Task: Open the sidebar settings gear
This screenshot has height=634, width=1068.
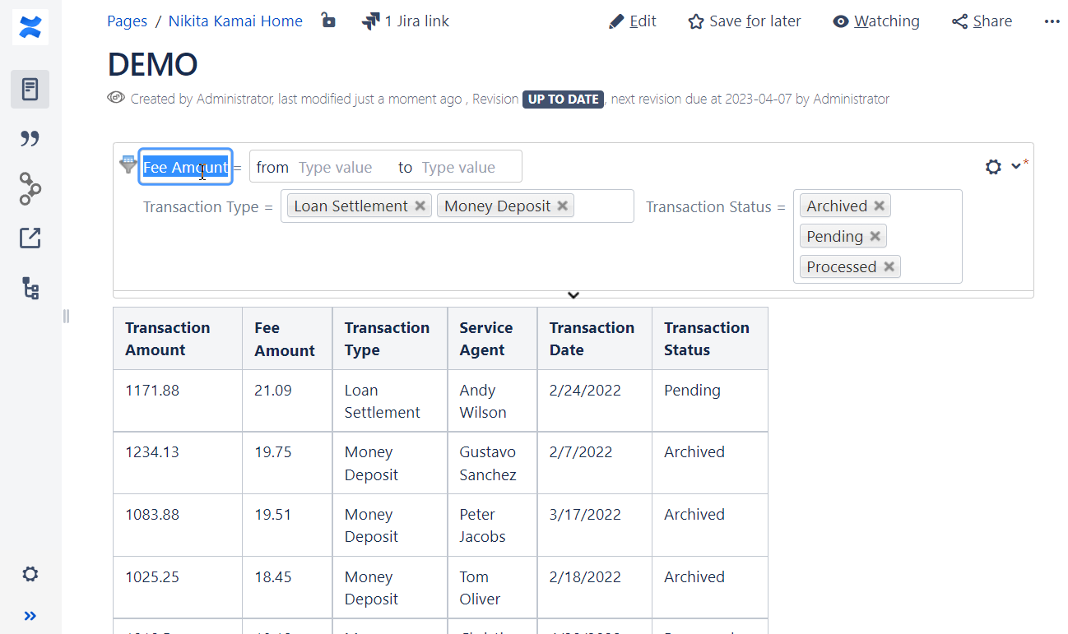Action: pos(30,574)
